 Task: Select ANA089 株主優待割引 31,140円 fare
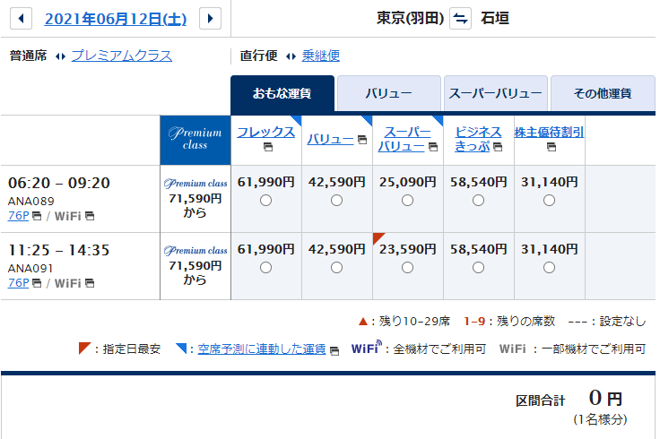coord(549,200)
